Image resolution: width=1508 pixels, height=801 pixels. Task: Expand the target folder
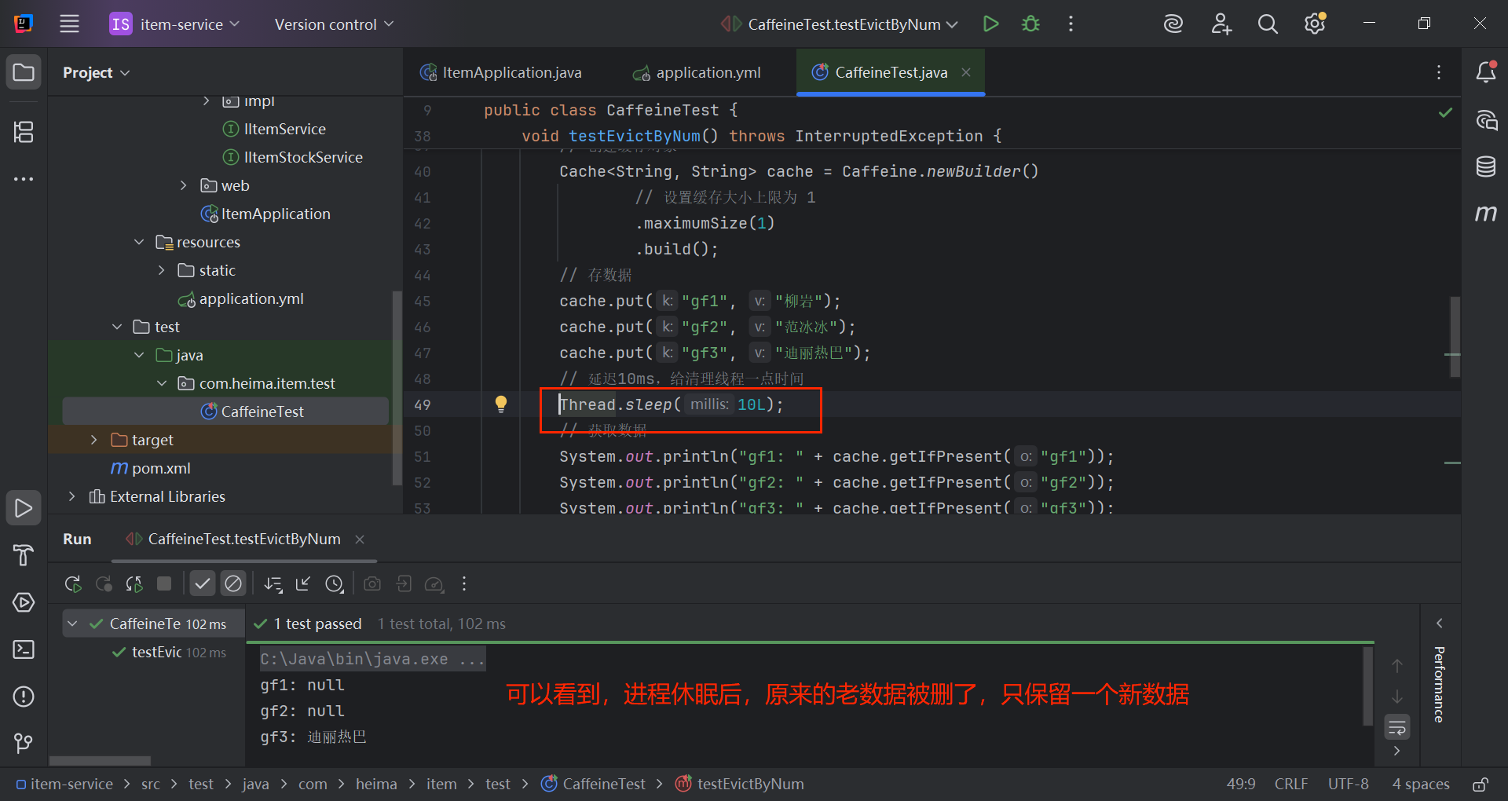[94, 440]
